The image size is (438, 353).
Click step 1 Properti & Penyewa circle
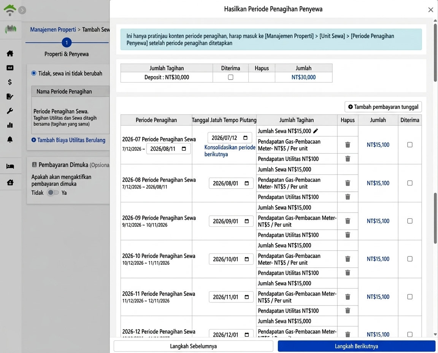coord(67,43)
